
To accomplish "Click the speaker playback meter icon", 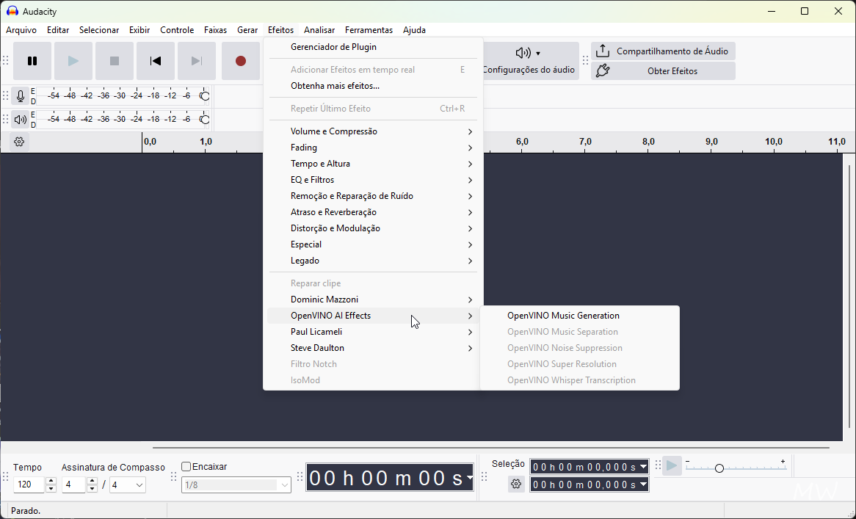I will [20, 120].
